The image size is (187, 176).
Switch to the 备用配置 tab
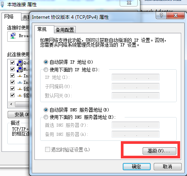65,30
